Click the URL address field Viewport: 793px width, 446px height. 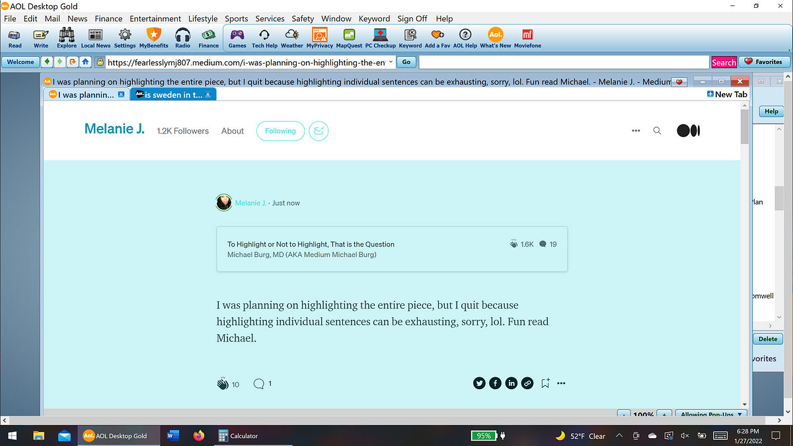tap(245, 61)
